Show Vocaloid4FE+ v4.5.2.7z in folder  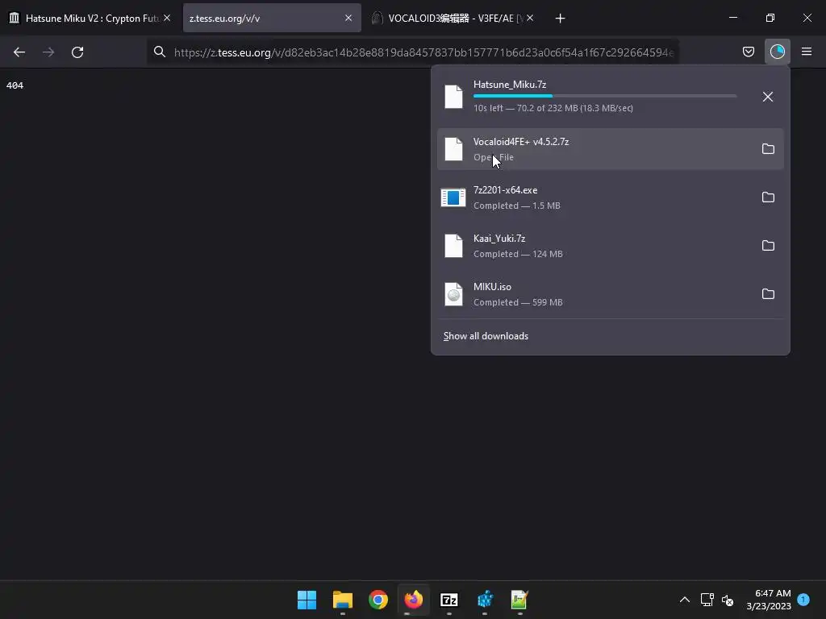click(768, 149)
